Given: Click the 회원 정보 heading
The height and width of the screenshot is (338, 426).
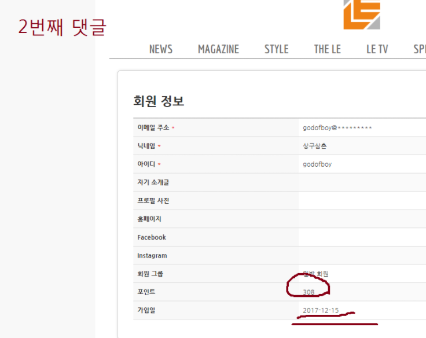Looking at the screenshot, I should click(159, 101).
